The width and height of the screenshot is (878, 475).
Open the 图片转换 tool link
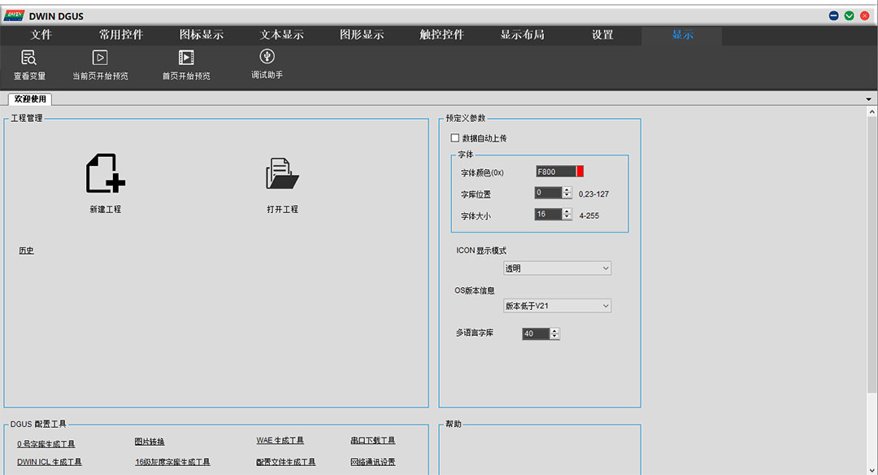[x=150, y=442]
